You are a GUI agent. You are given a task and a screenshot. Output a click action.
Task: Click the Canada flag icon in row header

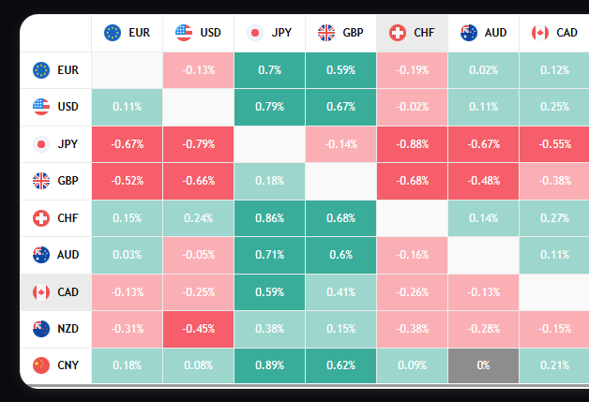click(40, 292)
